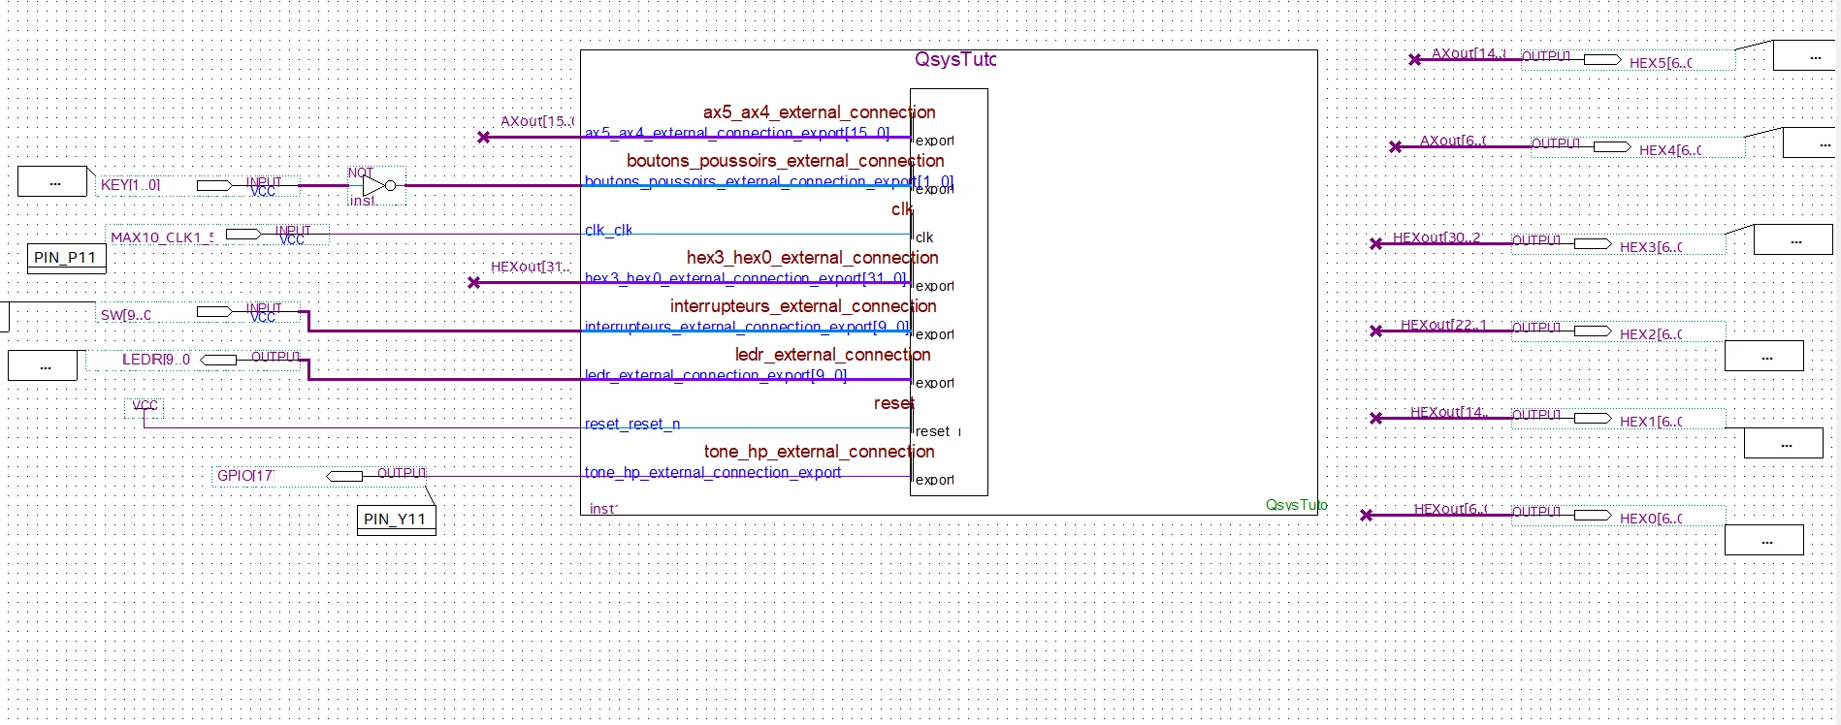Select the HEX2[6..0 output pin symbol
The width and height of the screenshot is (1841, 725).
1593,331
